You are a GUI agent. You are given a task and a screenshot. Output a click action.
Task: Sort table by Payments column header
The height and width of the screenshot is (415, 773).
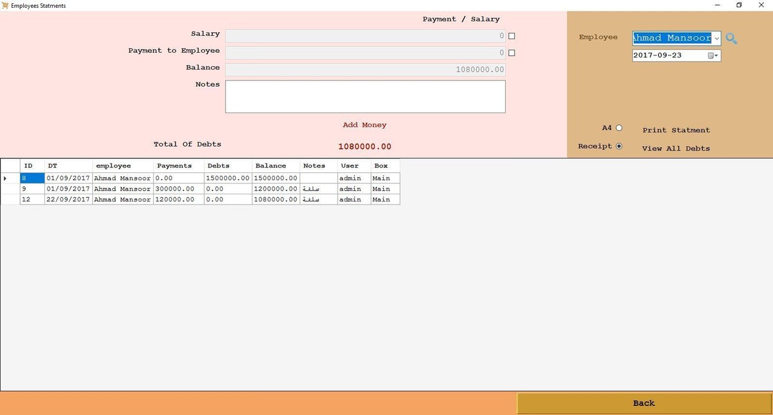175,166
